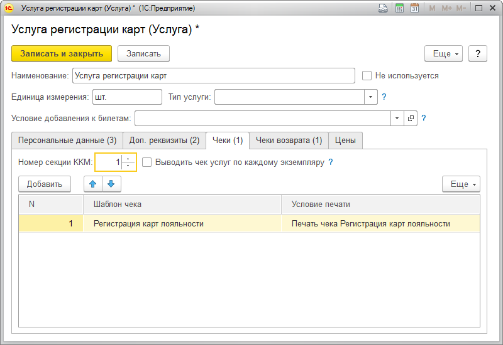The image size is (503, 345).
Task: Switch to the Чеки возврата (1) tab
Action: pos(289,140)
